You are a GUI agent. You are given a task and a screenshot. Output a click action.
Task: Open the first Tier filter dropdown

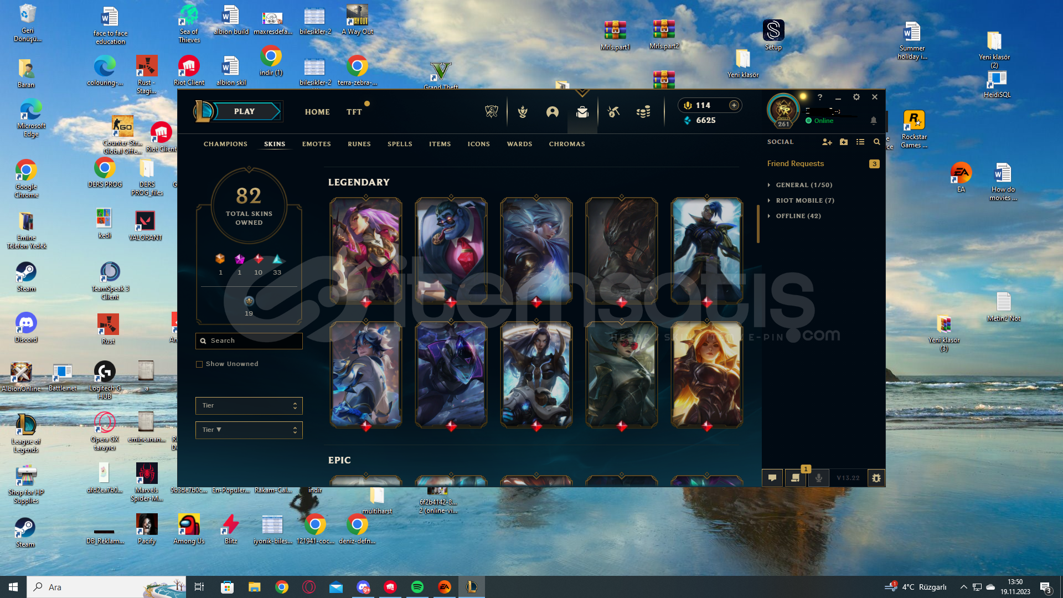[x=249, y=405]
